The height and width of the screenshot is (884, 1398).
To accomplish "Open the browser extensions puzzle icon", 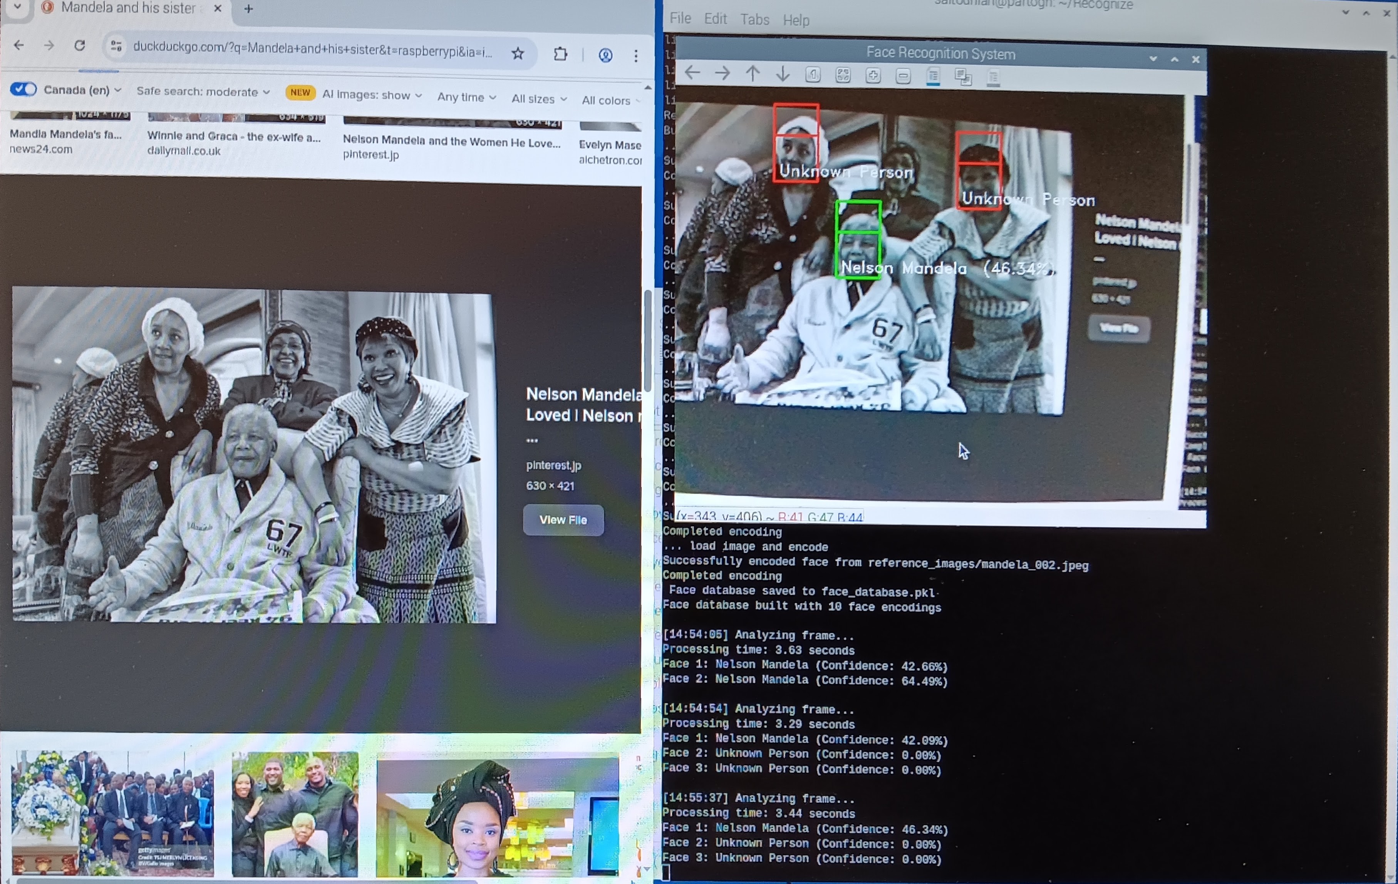I will [x=560, y=54].
